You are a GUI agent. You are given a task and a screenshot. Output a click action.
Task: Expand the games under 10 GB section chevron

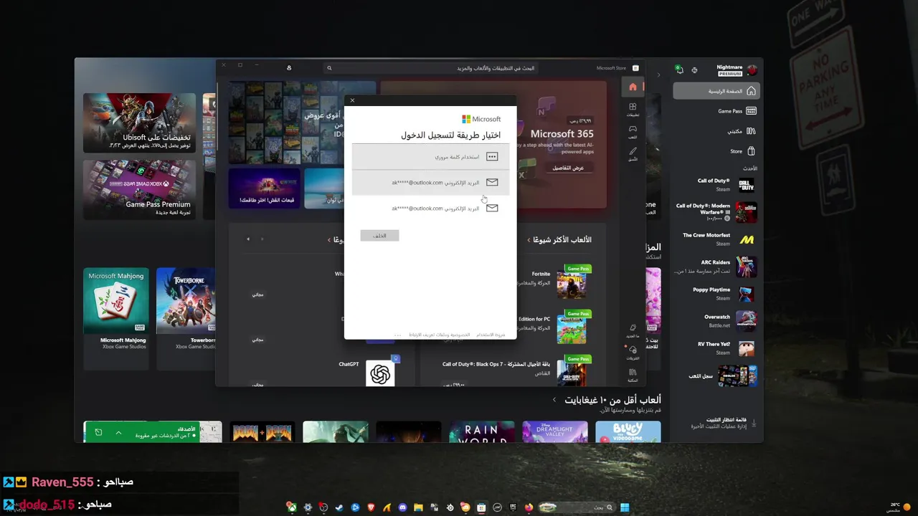(x=554, y=400)
